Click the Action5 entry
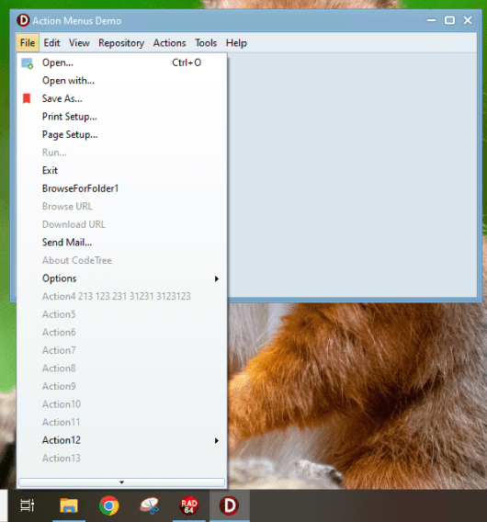 point(122,314)
